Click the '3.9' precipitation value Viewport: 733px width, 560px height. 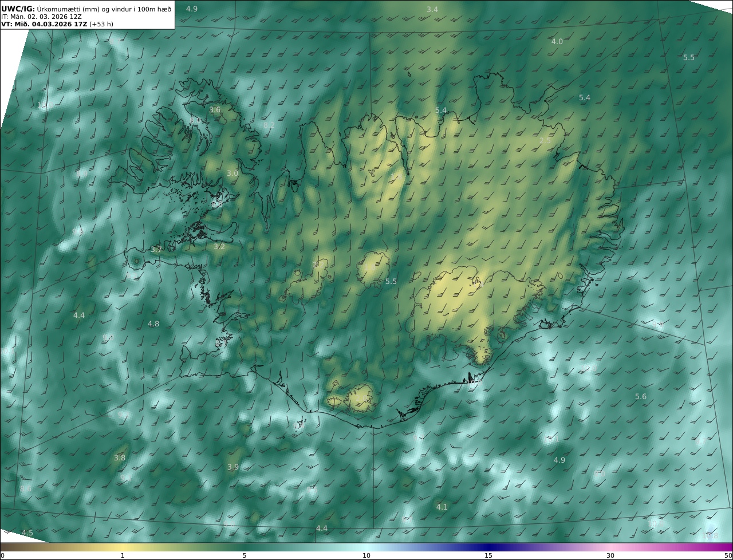pos(233,467)
